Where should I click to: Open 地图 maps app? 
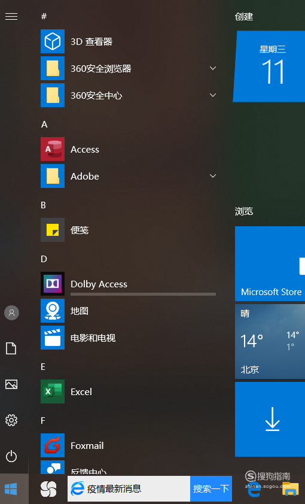[x=129, y=311]
